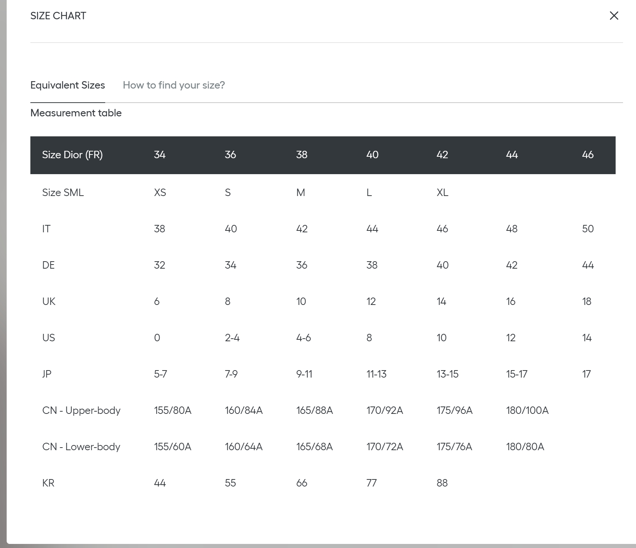The height and width of the screenshot is (548, 636).
Task: Open the How to find your size tab
Action: [x=174, y=85]
